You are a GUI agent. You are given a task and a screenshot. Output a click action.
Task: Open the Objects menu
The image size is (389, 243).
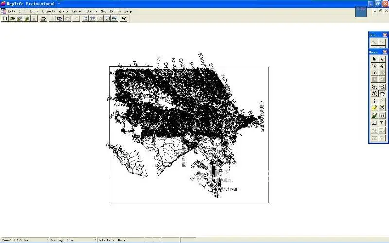(49, 11)
